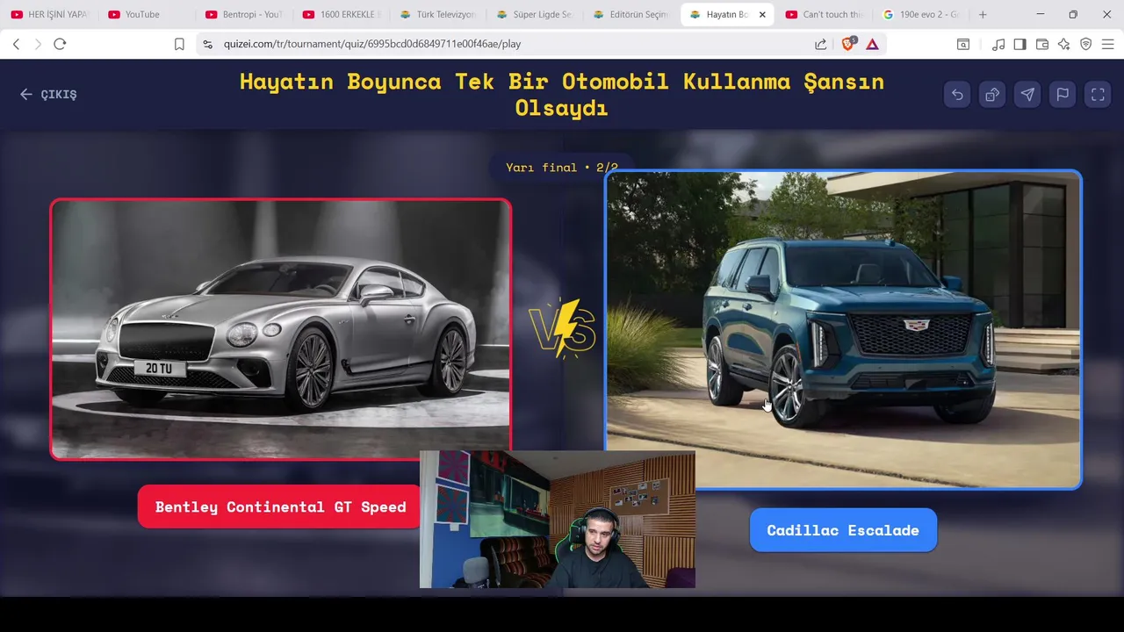
Task: Open the Brave Rewards triangle icon
Action: pos(872,44)
